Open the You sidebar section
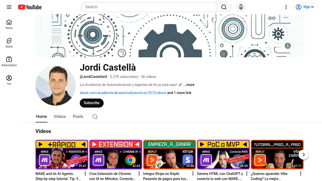This screenshot has width=322, height=181. coord(9,80)
